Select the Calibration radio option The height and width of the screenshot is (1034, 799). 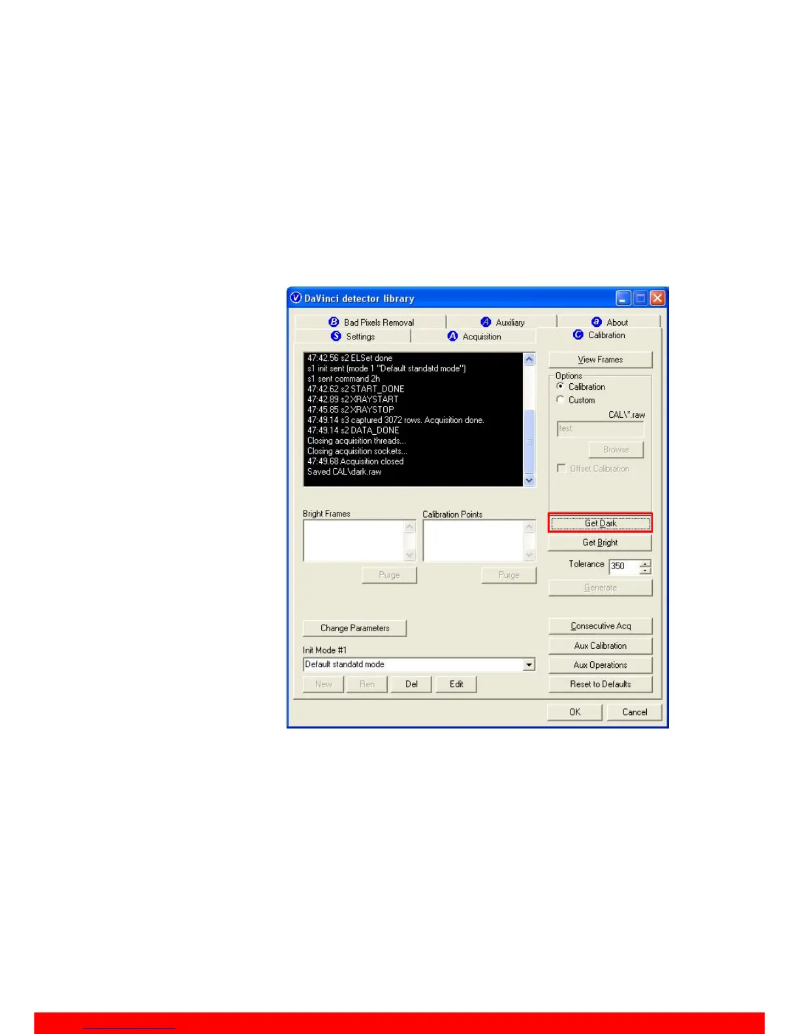[x=560, y=386]
